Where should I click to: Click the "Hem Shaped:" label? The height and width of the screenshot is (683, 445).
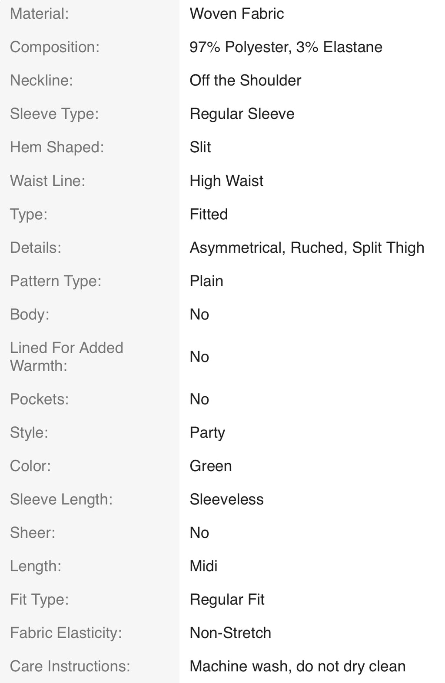pos(57,147)
